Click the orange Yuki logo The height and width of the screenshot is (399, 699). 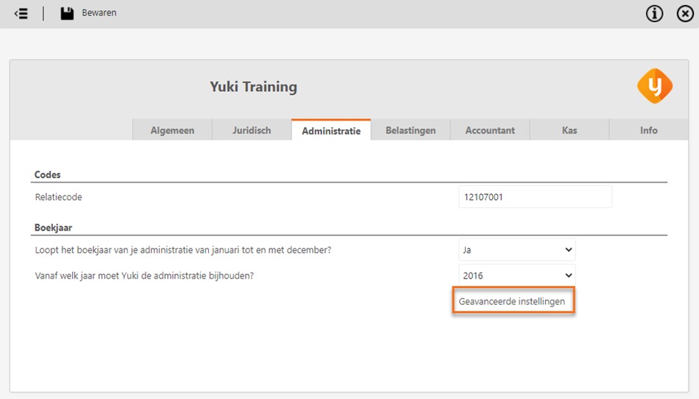pyautogui.click(x=655, y=86)
